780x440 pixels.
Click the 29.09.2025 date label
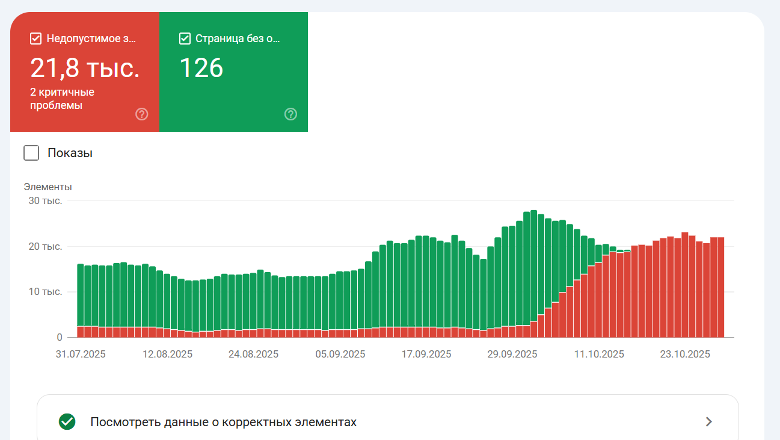[512, 354]
